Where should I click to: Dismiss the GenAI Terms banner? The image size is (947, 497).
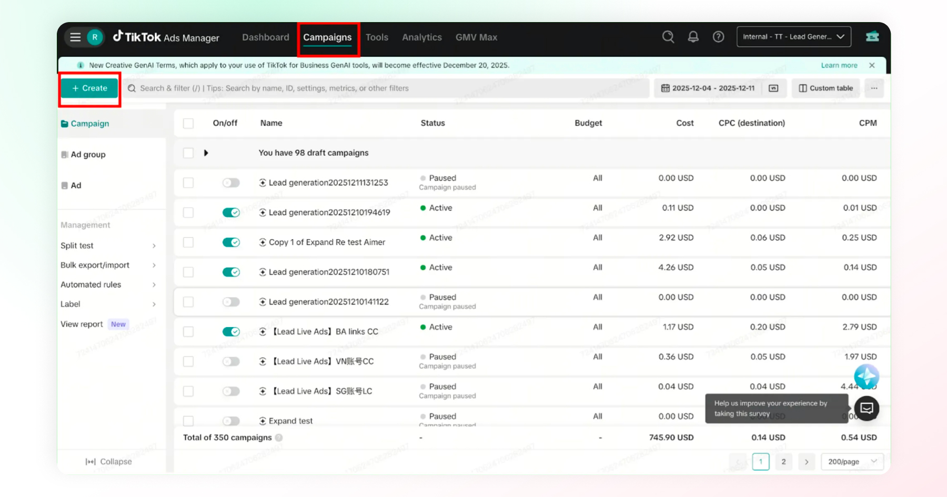(x=872, y=65)
